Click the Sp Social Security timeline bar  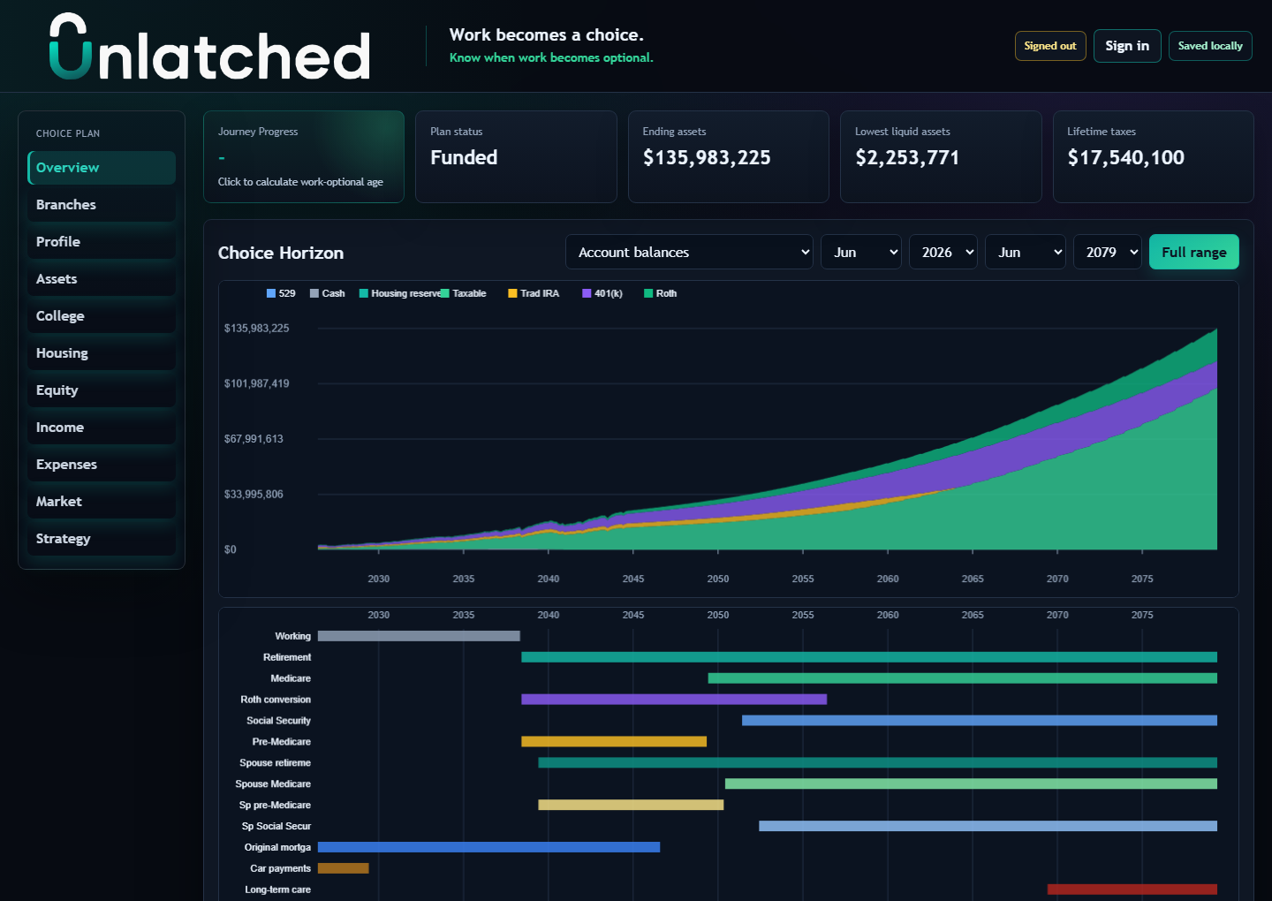pos(988,827)
